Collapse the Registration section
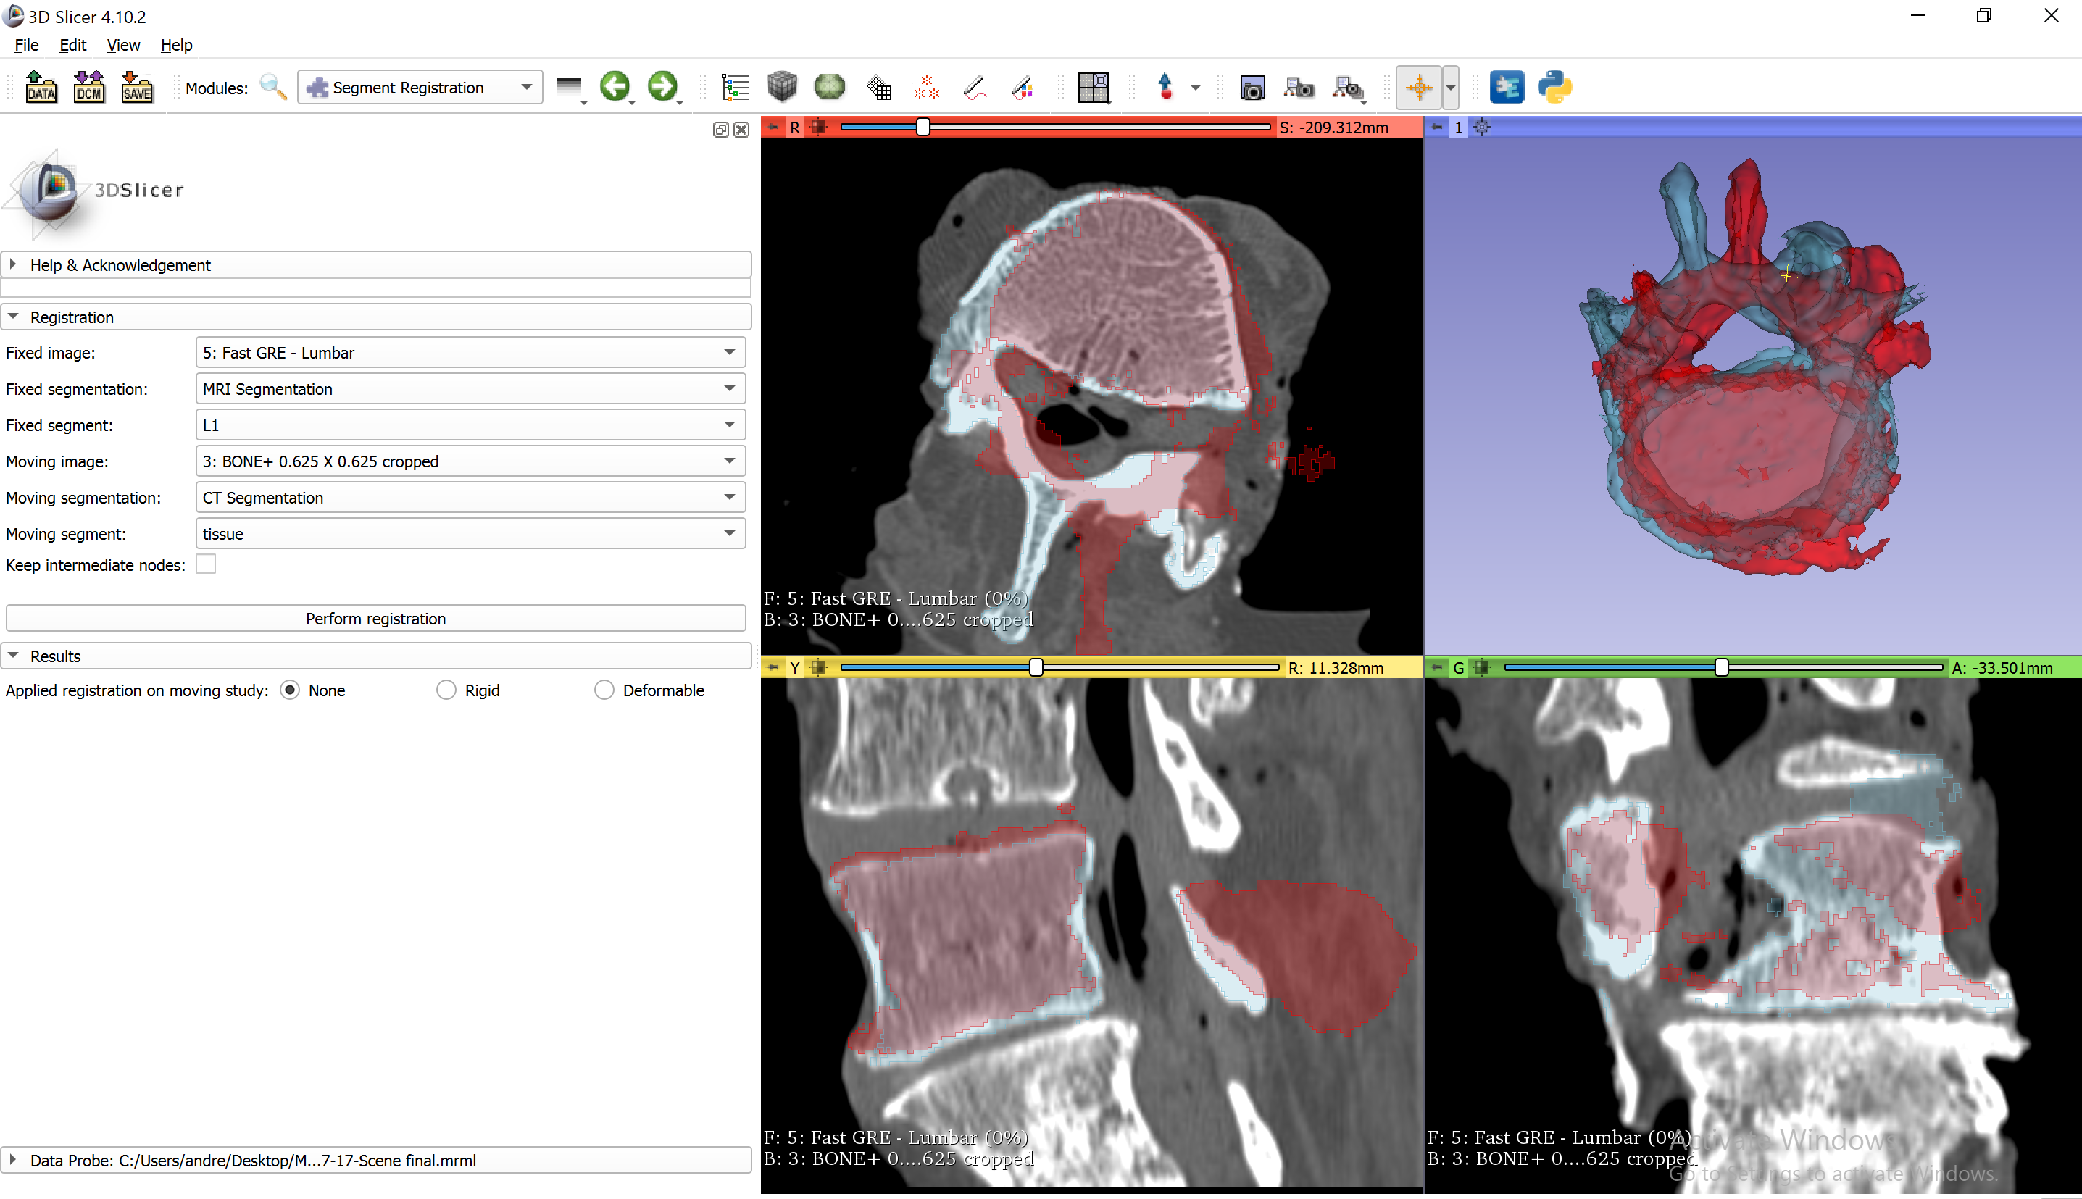The width and height of the screenshot is (2082, 1199). [x=12, y=316]
